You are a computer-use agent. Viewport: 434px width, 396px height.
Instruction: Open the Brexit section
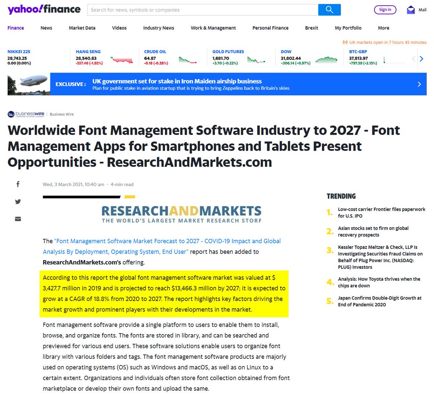311,28
